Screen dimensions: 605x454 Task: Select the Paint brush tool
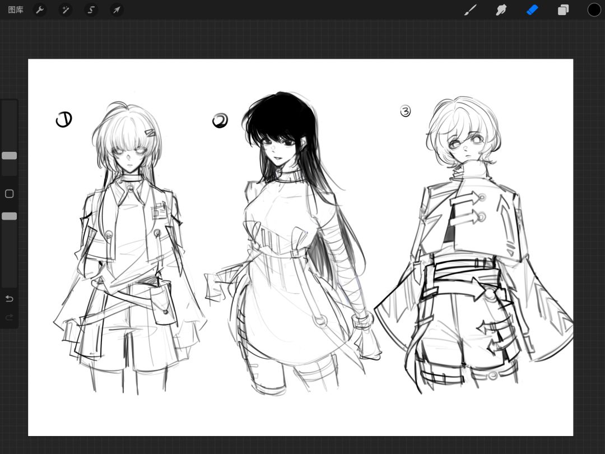(x=471, y=10)
